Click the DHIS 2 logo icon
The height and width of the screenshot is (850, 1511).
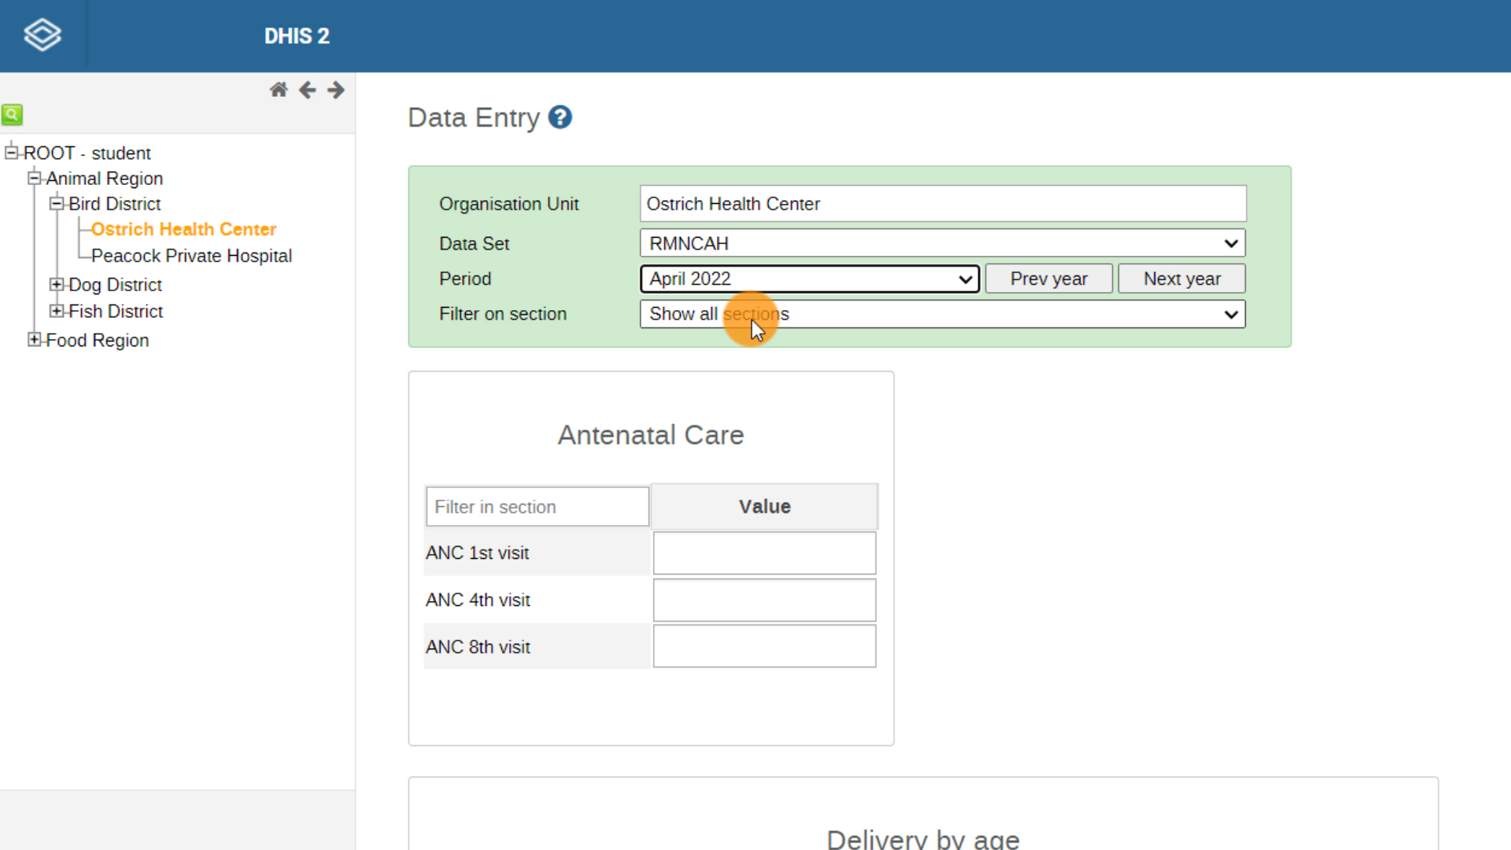(42, 35)
